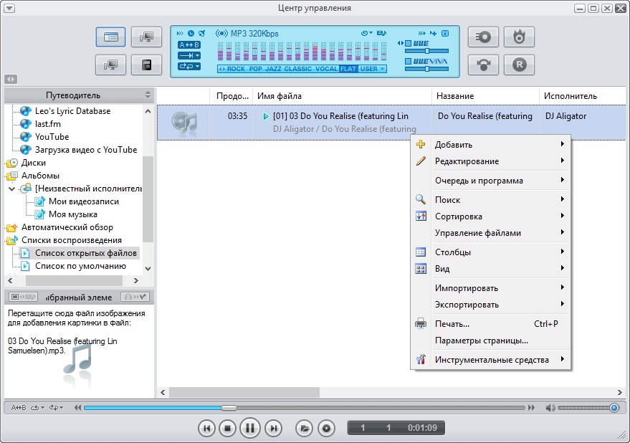
Task: Stop playback with the Stop button
Action: point(227,429)
